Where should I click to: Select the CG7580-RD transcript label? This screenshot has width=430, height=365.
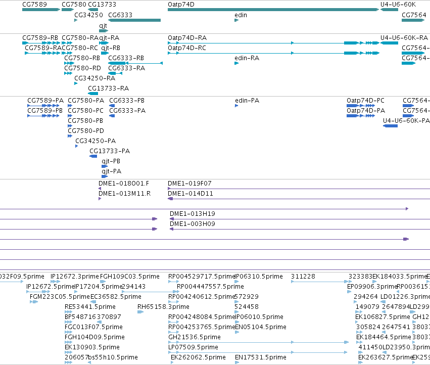click(82, 68)
